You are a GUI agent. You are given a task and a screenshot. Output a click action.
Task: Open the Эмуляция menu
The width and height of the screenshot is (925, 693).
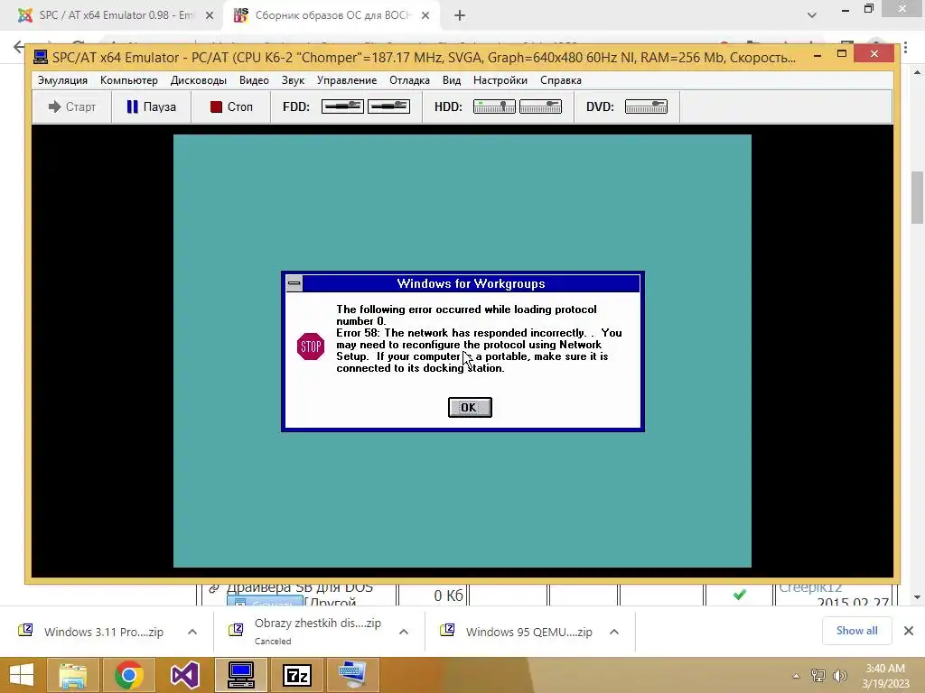(62, 80)
